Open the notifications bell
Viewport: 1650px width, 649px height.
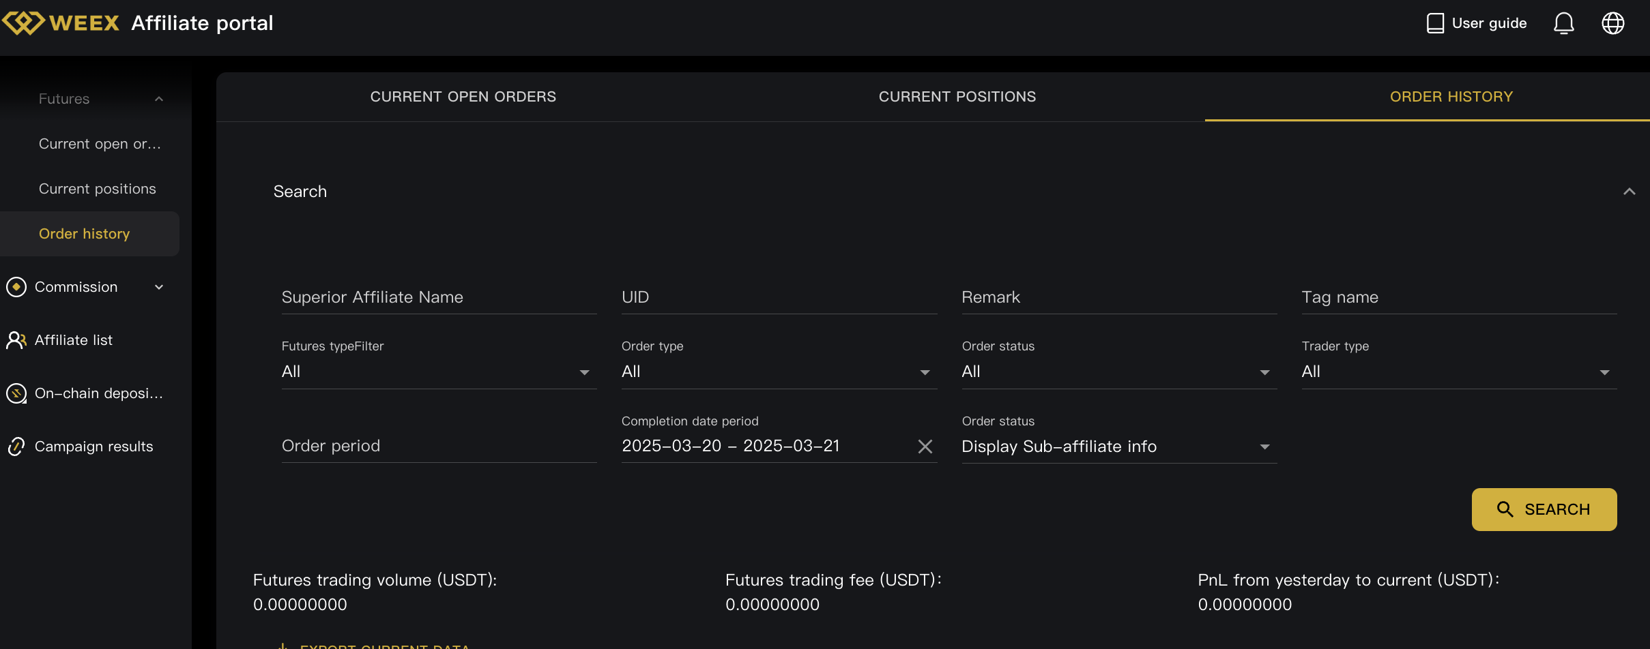(1563, 23)
